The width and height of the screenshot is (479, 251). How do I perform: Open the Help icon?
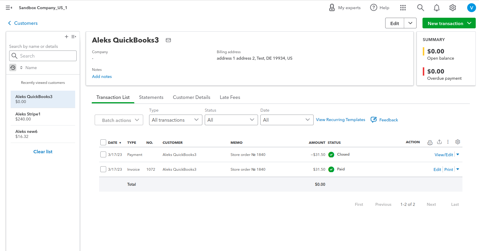[x=374, y=7]
